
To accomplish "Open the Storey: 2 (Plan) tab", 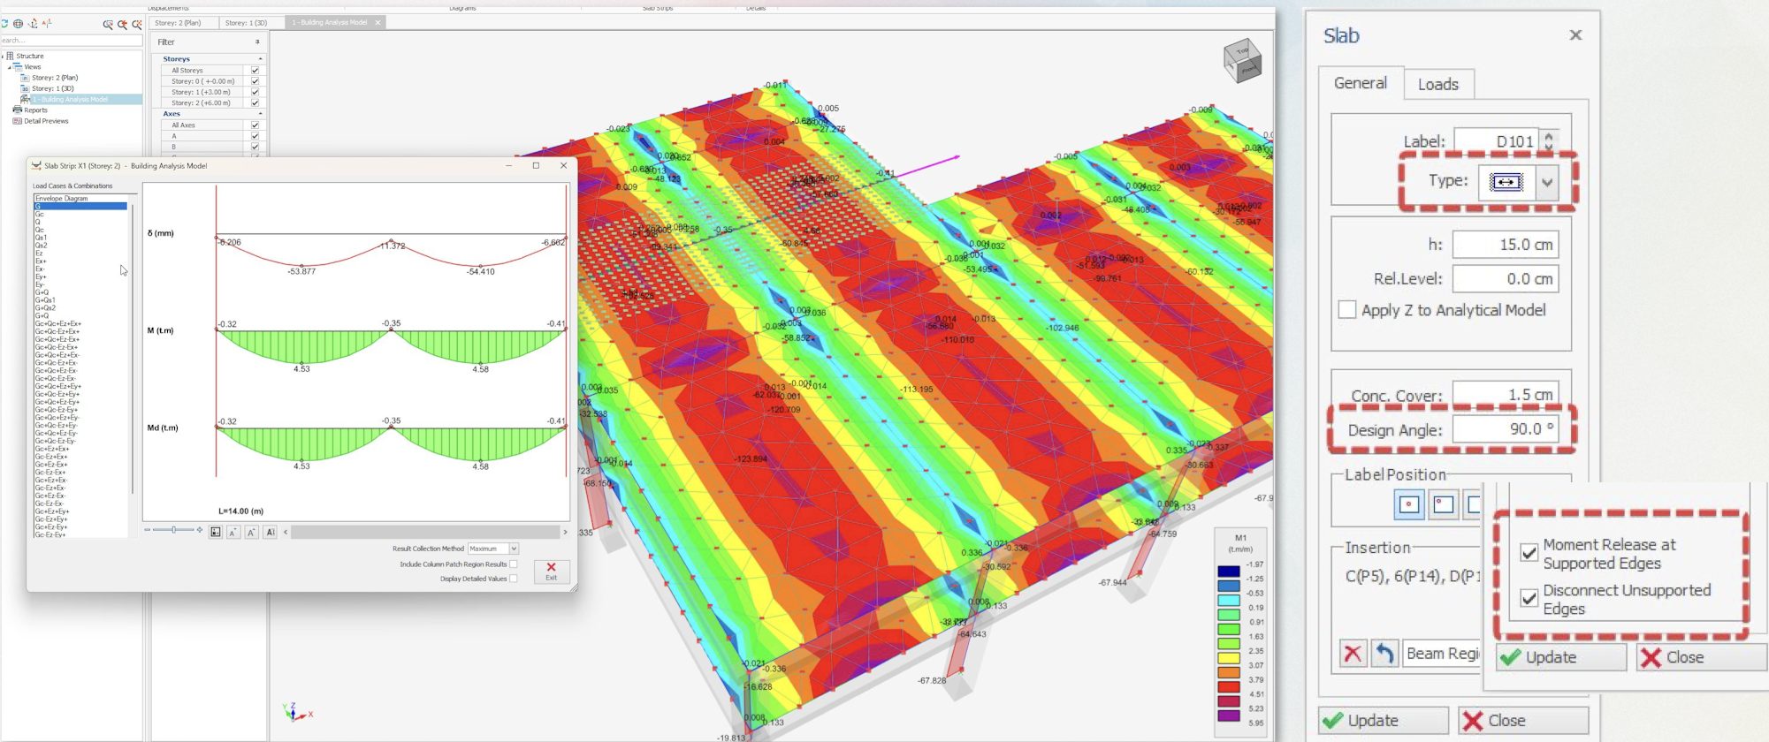I will coord(179,23).
